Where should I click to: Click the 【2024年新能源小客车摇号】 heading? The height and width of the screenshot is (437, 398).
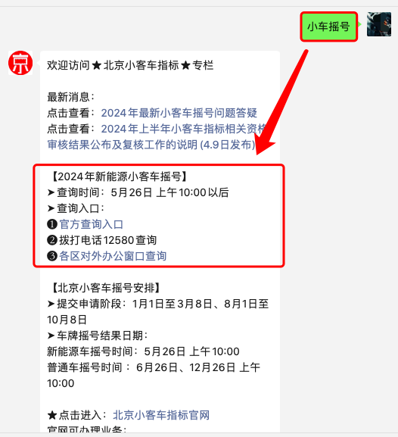point(119,176)
